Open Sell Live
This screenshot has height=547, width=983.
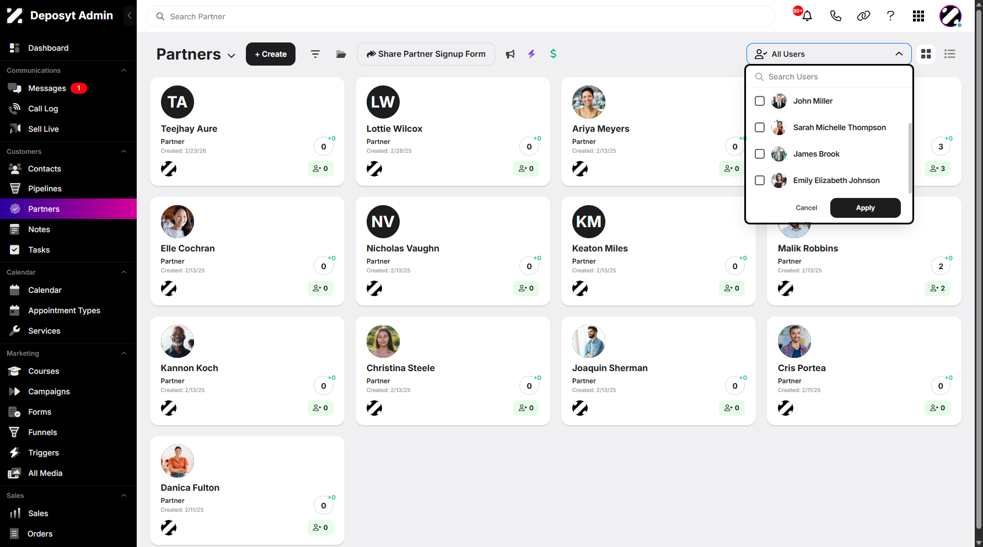tap(68, 129)
